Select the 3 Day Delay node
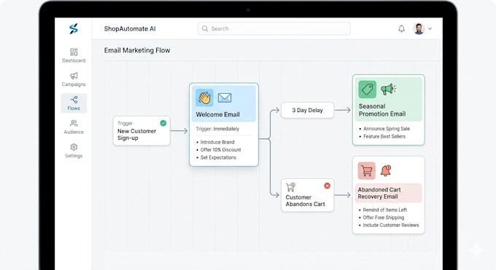Screen dimensions: 496x270 coord(307,110)
